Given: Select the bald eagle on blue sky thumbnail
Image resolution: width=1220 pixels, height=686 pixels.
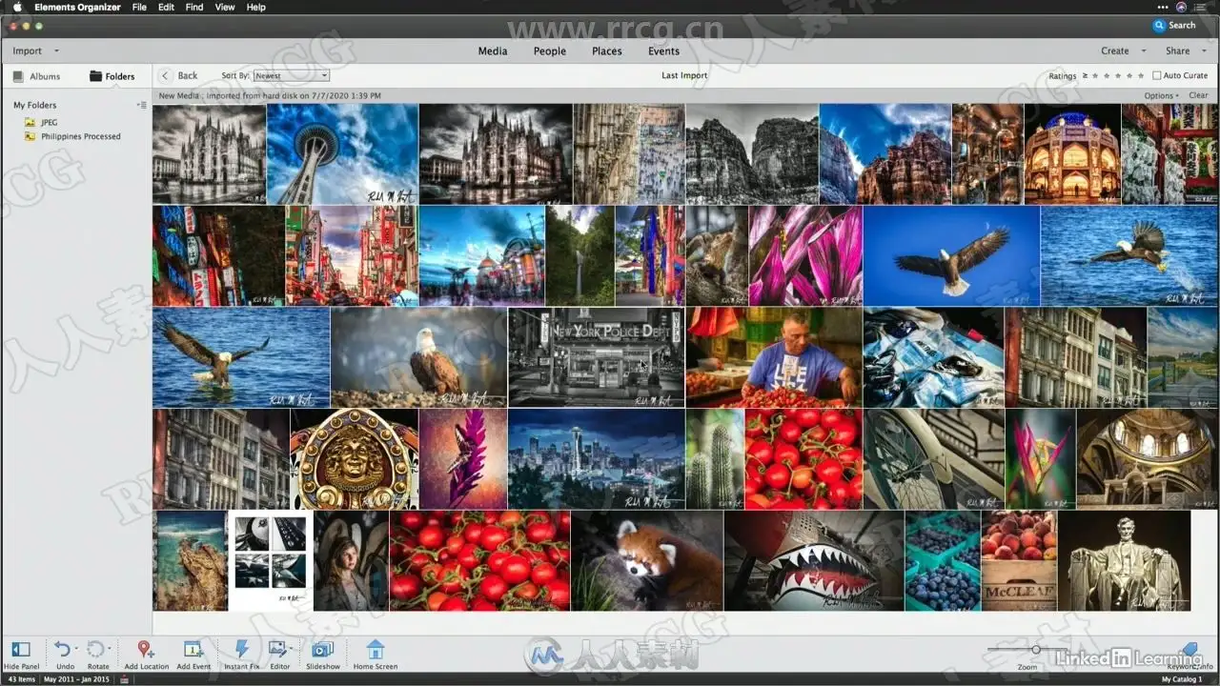Looking at the screenshot, I should (951, 255).
